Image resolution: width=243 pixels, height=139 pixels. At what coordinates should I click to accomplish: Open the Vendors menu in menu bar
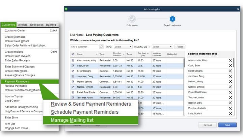coord(22,25)
